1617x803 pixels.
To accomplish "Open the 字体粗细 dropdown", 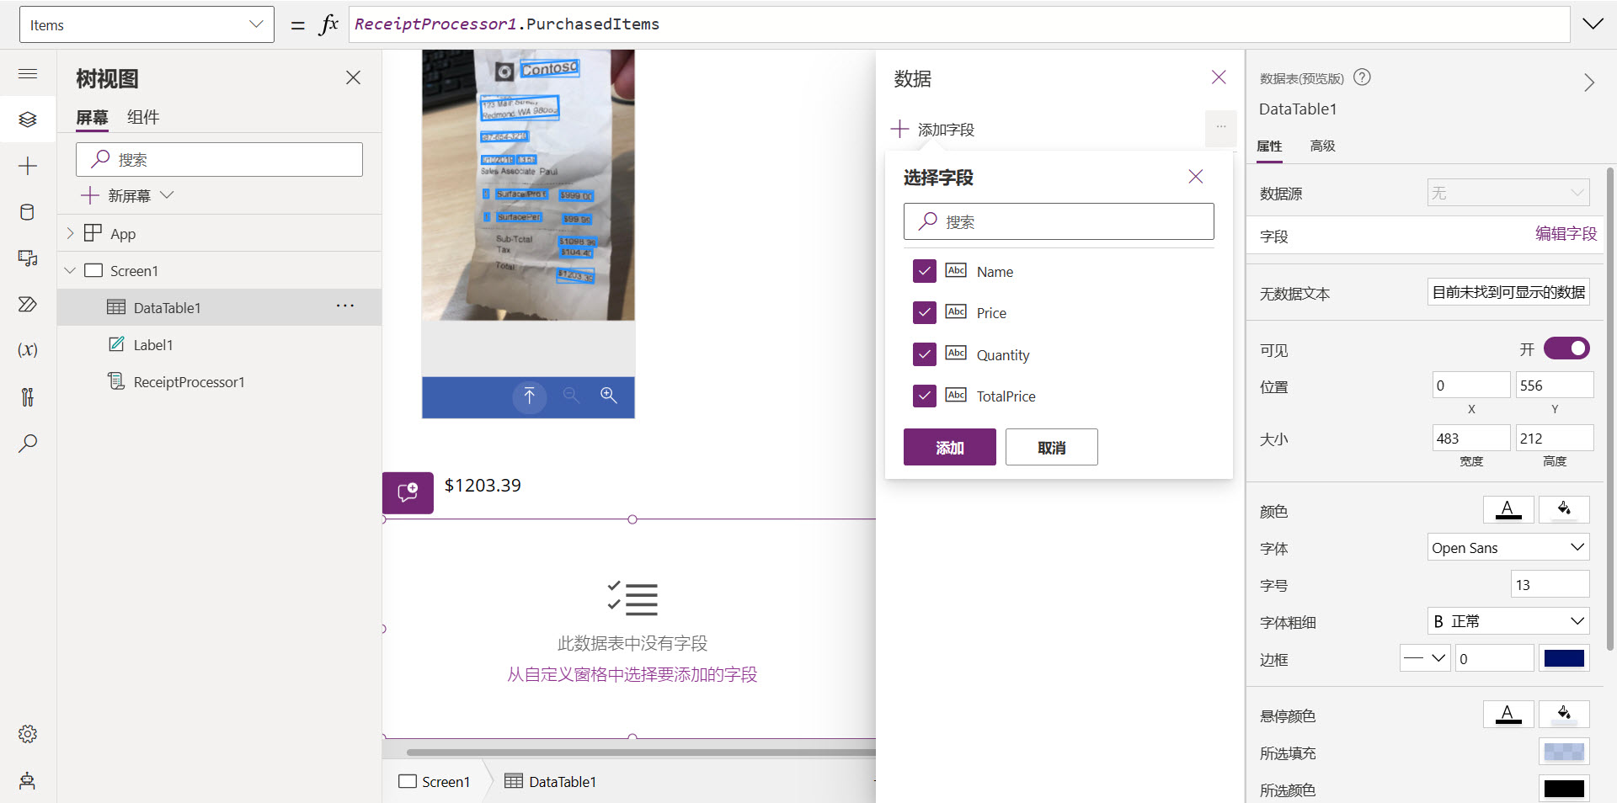I will [1508, 621].
